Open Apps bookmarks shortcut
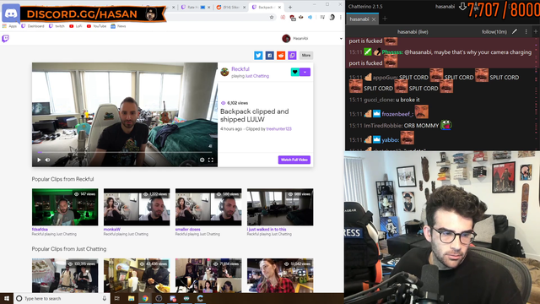 click(x=9, y=26)
